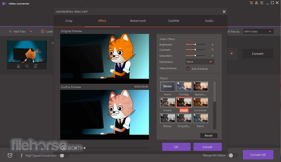The image size is (281, 162).
Task: Open the MP4 Video output format dropdown
Action: point(258,32)
